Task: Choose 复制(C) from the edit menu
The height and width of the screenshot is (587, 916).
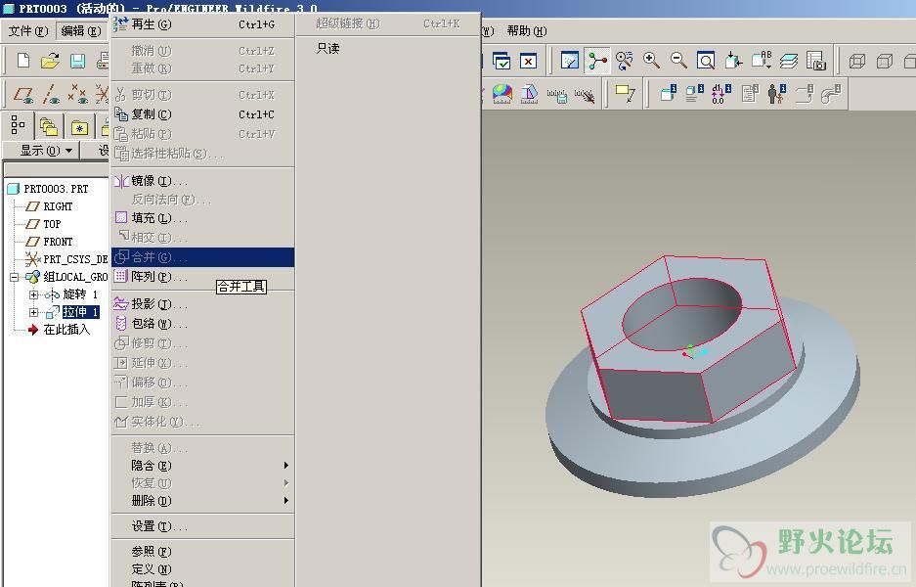Action: click(x=202, y=114)
